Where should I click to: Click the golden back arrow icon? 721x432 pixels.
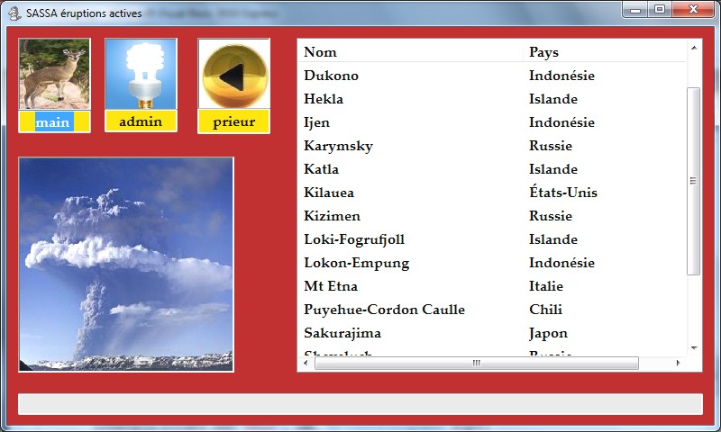pyautogui.click(x=233, y=74)
